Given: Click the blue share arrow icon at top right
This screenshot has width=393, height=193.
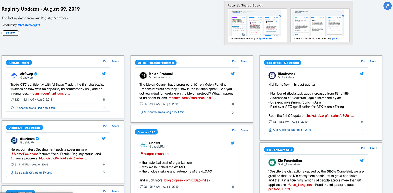Looking at the screenshot, I should click(387, 6).
